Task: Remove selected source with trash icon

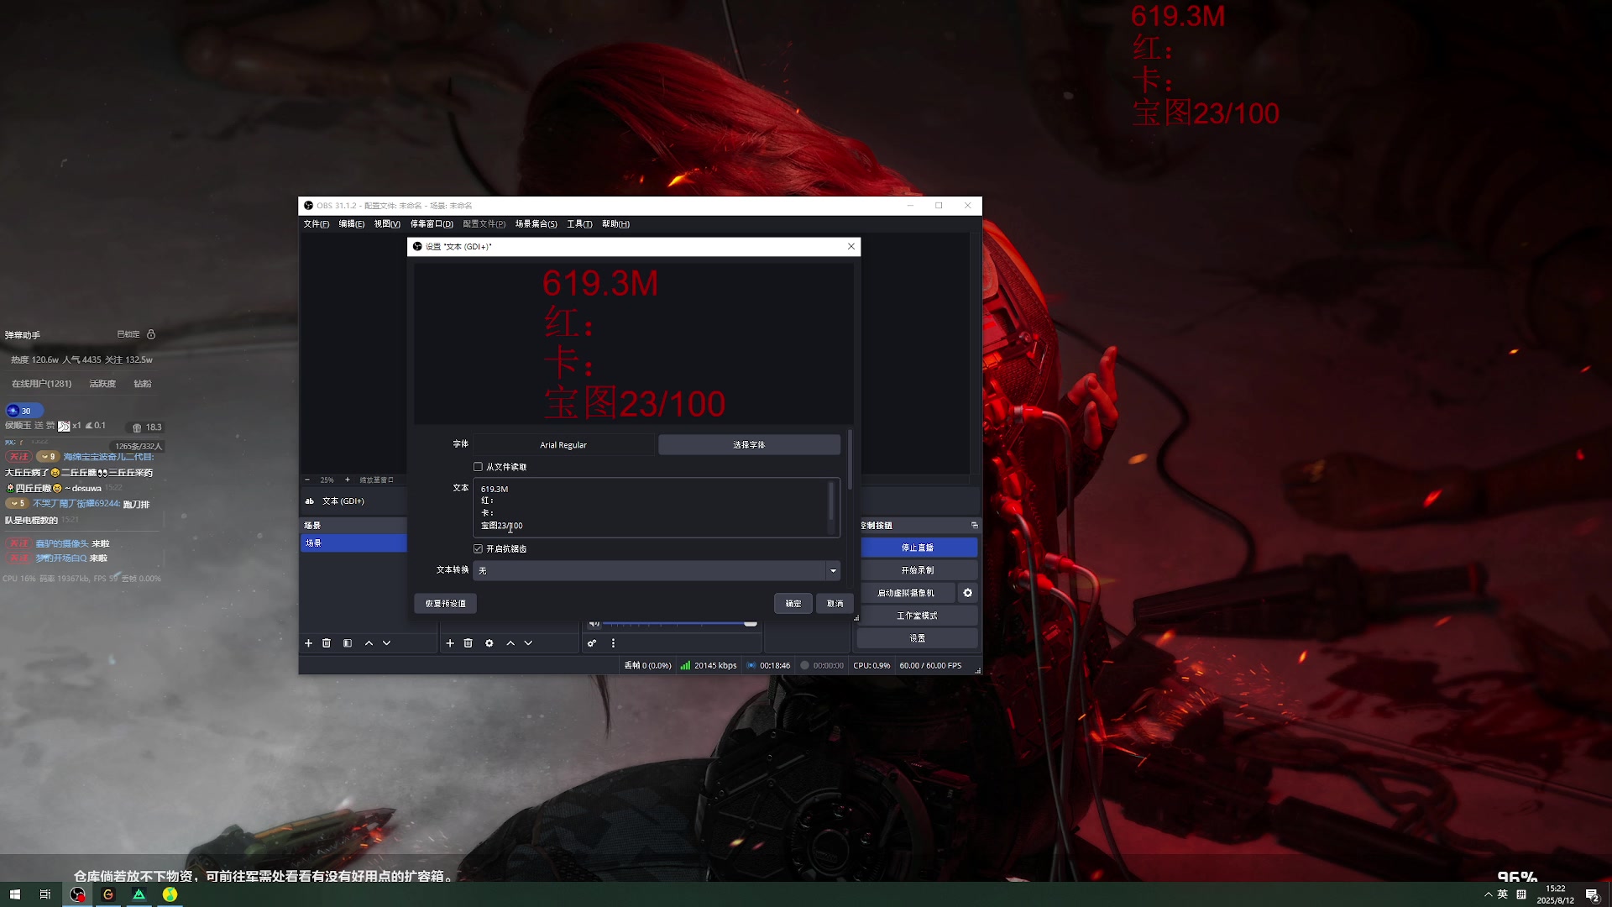Action: point(468,643)
